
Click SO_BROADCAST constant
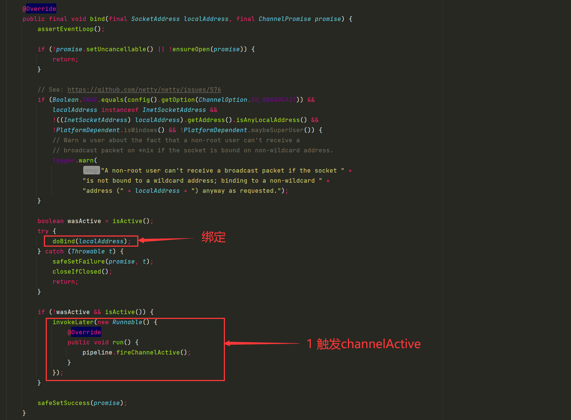[x=274, y=100]
